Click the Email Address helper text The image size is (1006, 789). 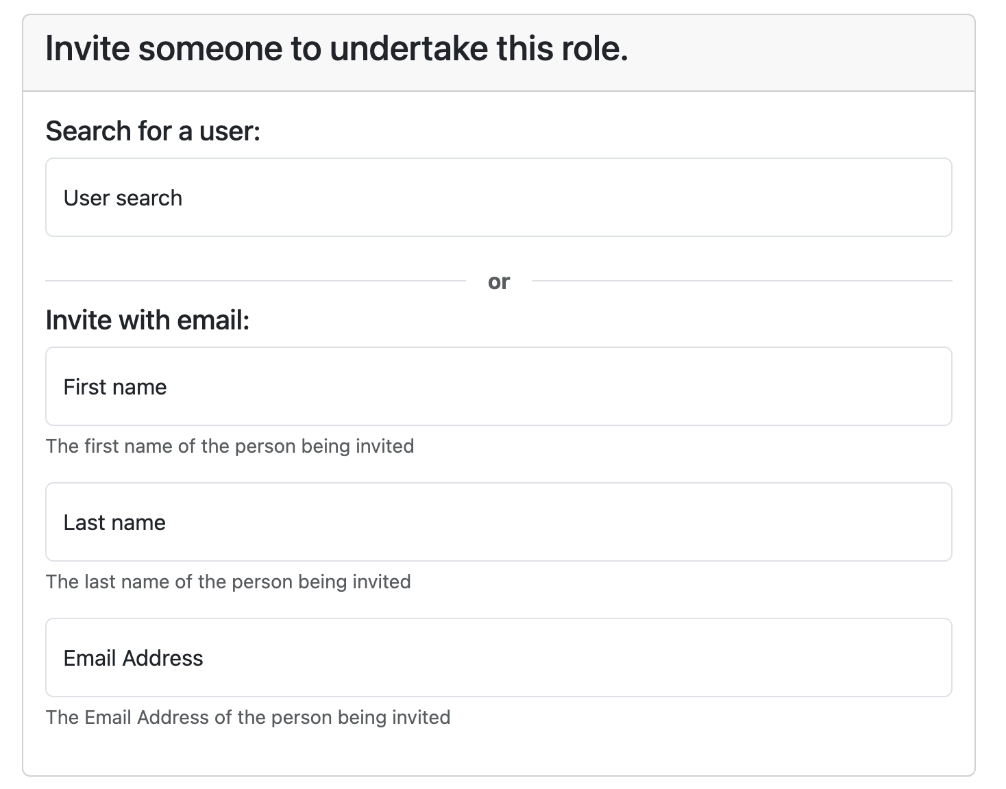coord(247,717)
